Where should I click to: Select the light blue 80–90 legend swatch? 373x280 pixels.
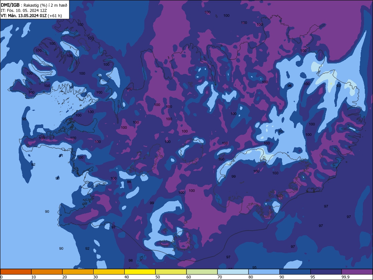coord(264,272)
